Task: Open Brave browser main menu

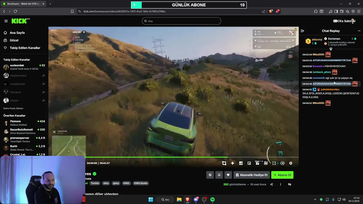Action: point(359,11)
